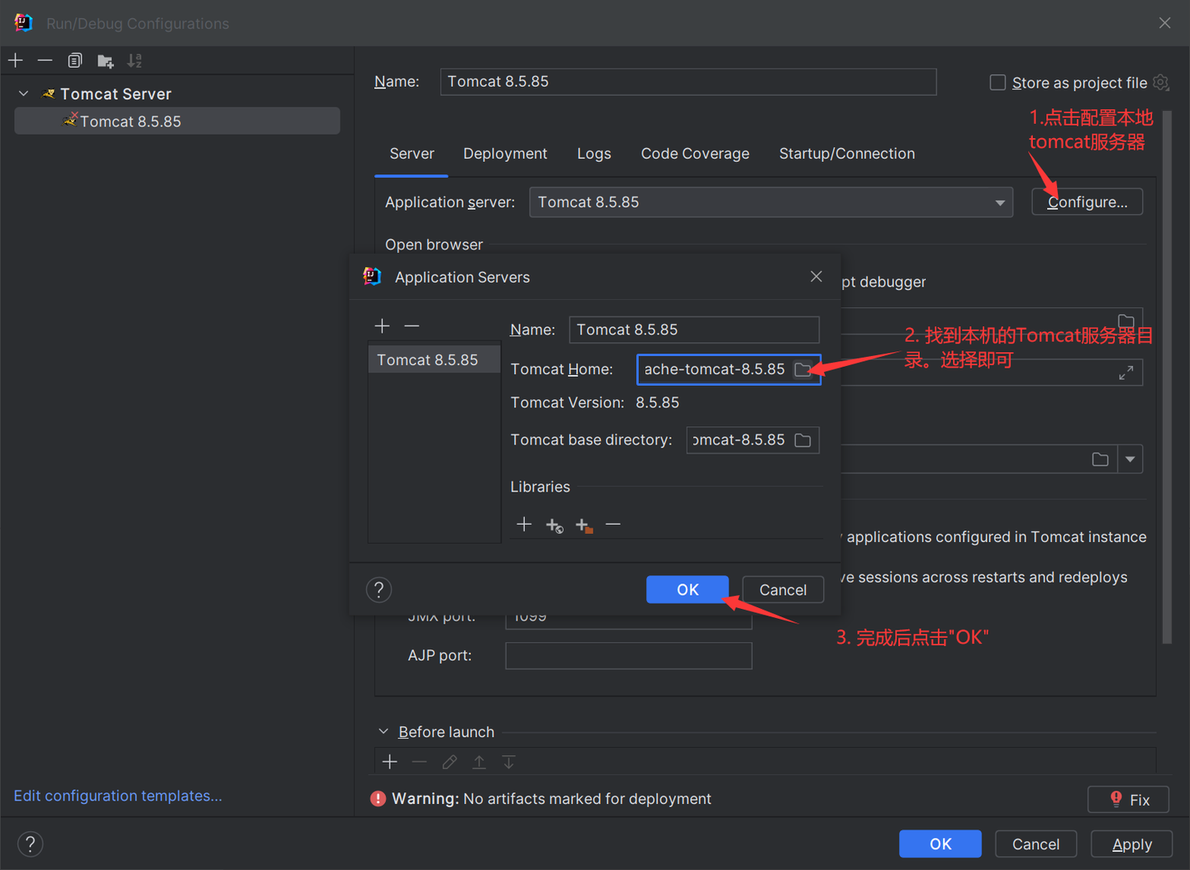
Task: Add new run configuration with plus icon
Action: [x=16, y=60]
